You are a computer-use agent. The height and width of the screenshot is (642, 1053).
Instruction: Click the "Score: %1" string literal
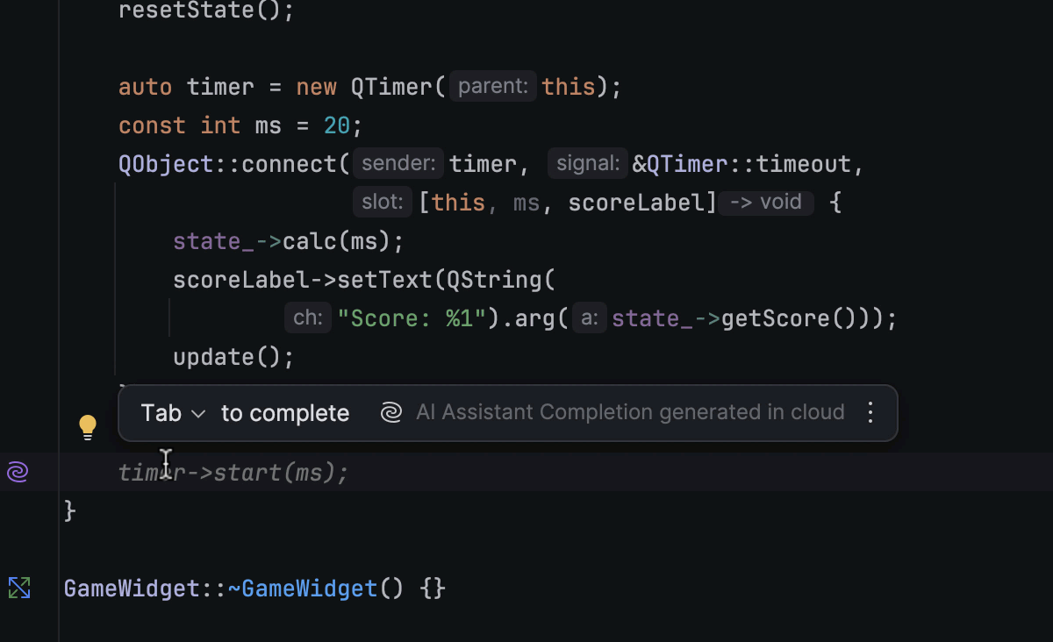pos(412,318)
